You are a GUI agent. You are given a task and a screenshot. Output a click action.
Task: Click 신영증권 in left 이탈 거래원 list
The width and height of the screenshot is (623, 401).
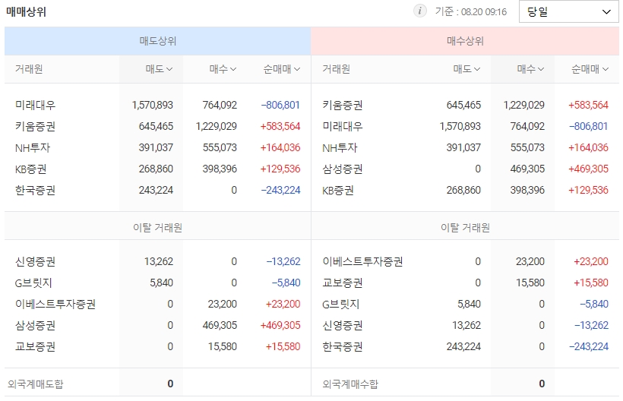(x=36, y=262)
